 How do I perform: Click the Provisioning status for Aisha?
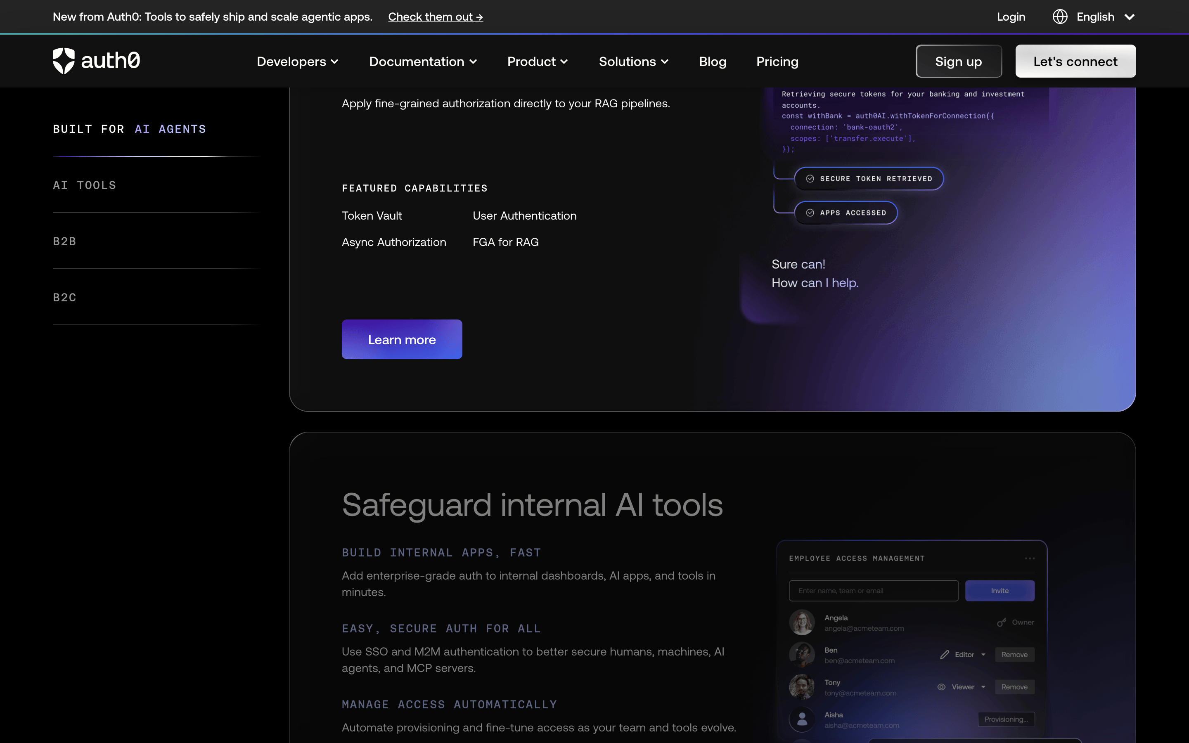tap(1006, 719)
